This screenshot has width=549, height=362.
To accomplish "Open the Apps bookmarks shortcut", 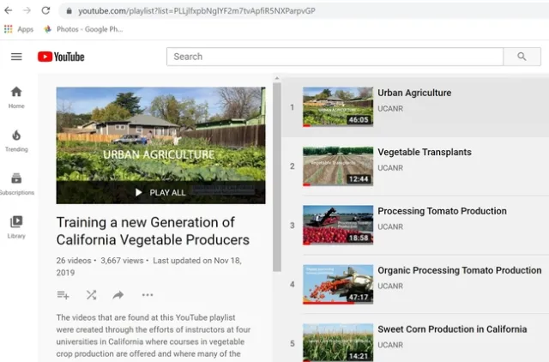I will point(18,29).
